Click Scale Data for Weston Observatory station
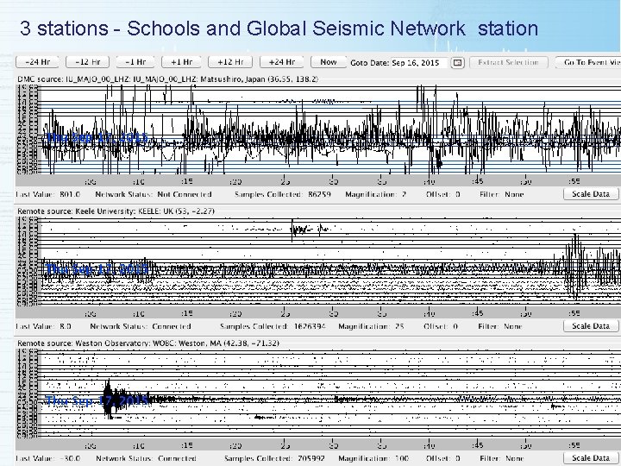The image size is (621, 466). pyautogui.click(x=591, y=457)
